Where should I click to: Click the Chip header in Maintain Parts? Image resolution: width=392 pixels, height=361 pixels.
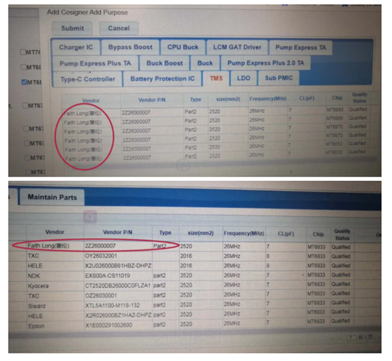(318, 234)
